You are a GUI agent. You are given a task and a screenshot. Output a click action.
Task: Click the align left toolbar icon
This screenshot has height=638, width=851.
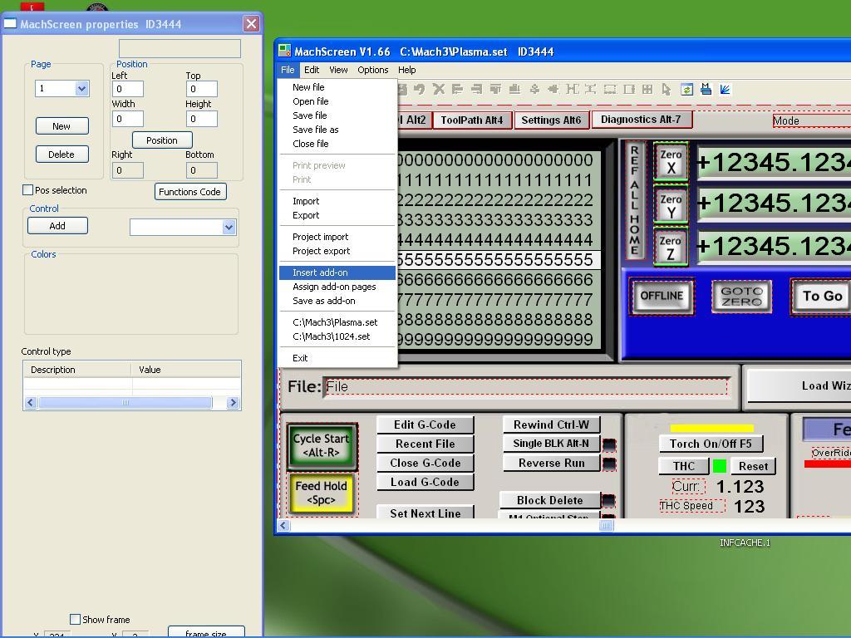click(x=457, y=89)
